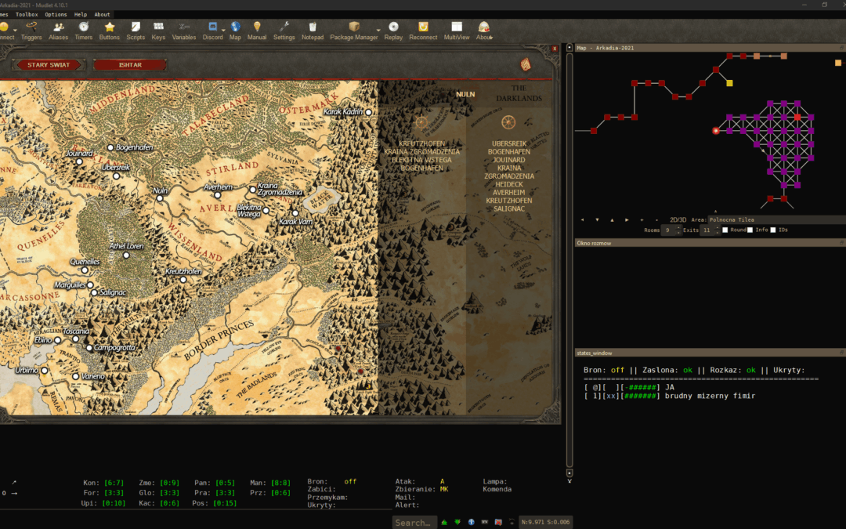The image size is (846, 529).
Task: Click the Averheim city marker on map
Action: 218,195
